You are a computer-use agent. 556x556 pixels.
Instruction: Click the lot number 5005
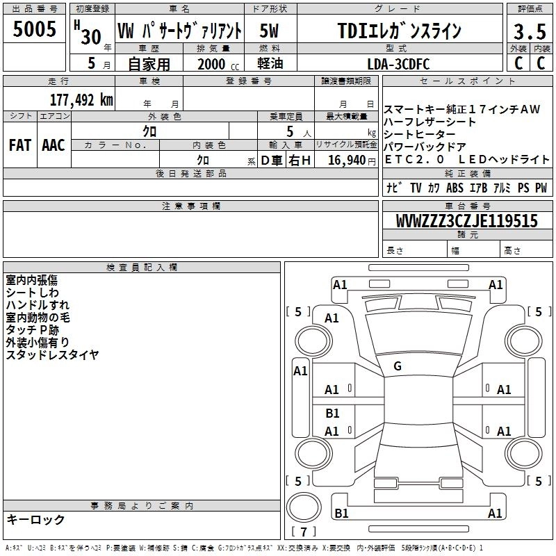click(x=35, y=28)
